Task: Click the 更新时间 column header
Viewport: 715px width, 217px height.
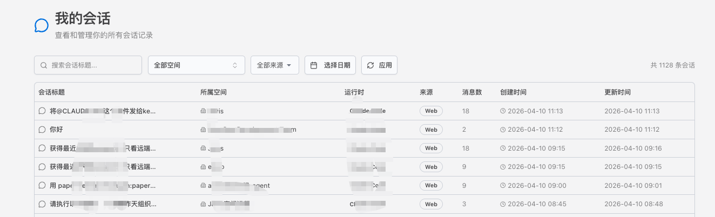Action: [x=617, y=92]
